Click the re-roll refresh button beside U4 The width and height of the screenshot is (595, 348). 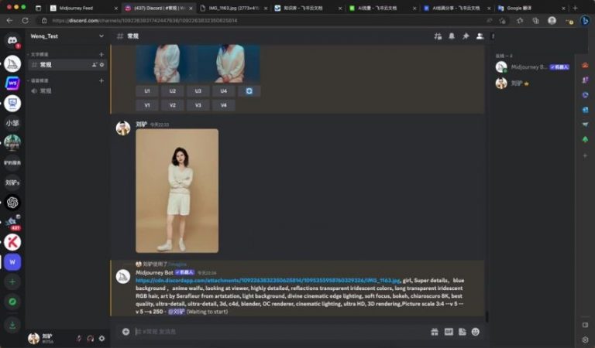[249, 90]
